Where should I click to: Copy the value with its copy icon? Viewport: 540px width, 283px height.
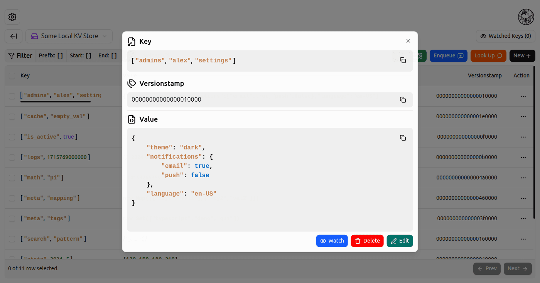click(403, 138)
